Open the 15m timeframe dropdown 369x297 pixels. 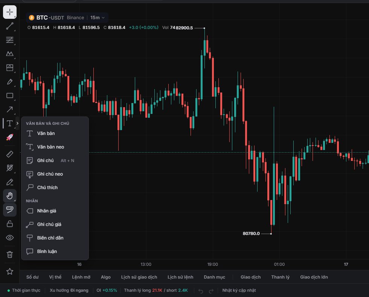(97, 18)
